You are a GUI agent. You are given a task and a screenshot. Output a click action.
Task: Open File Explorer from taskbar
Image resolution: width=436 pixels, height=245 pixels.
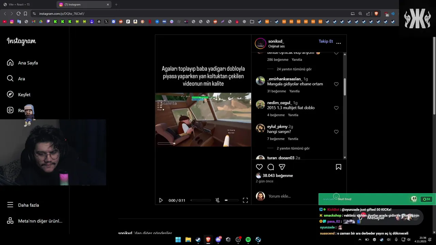pyautogui.click(x=188, y=240)
